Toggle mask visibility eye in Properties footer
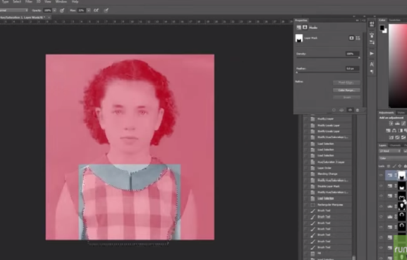This screenshot has height=260, width=407. click(x=350, y=110)
